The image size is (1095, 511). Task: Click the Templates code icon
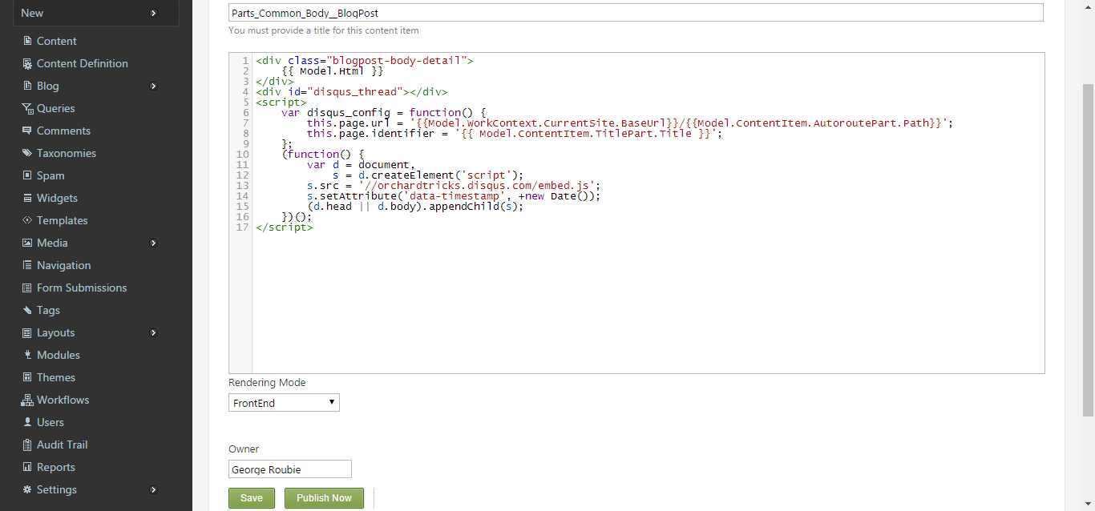tap(27, 220)
